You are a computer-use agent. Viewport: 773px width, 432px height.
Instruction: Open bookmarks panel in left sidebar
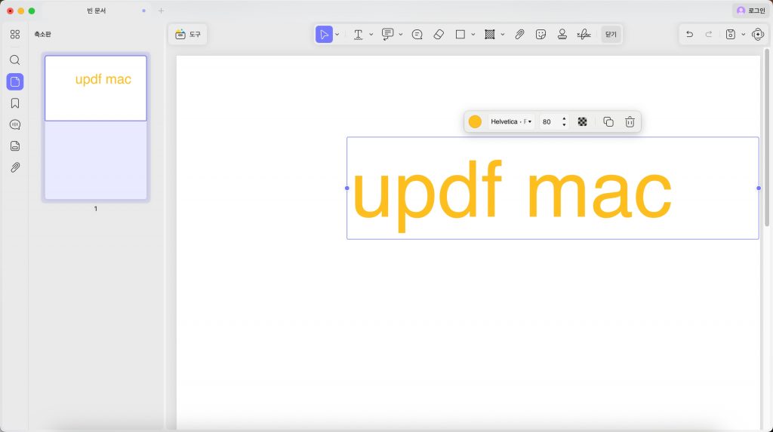point(15,103)
